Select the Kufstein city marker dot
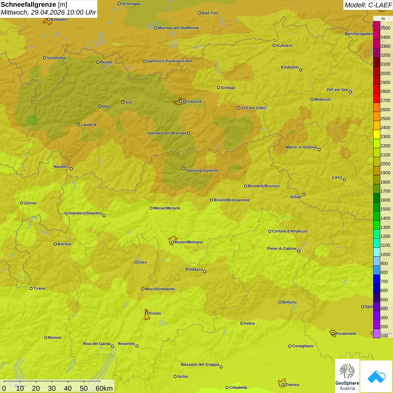The height and width of the screenshot is (393, 393). tap(274, 45)
